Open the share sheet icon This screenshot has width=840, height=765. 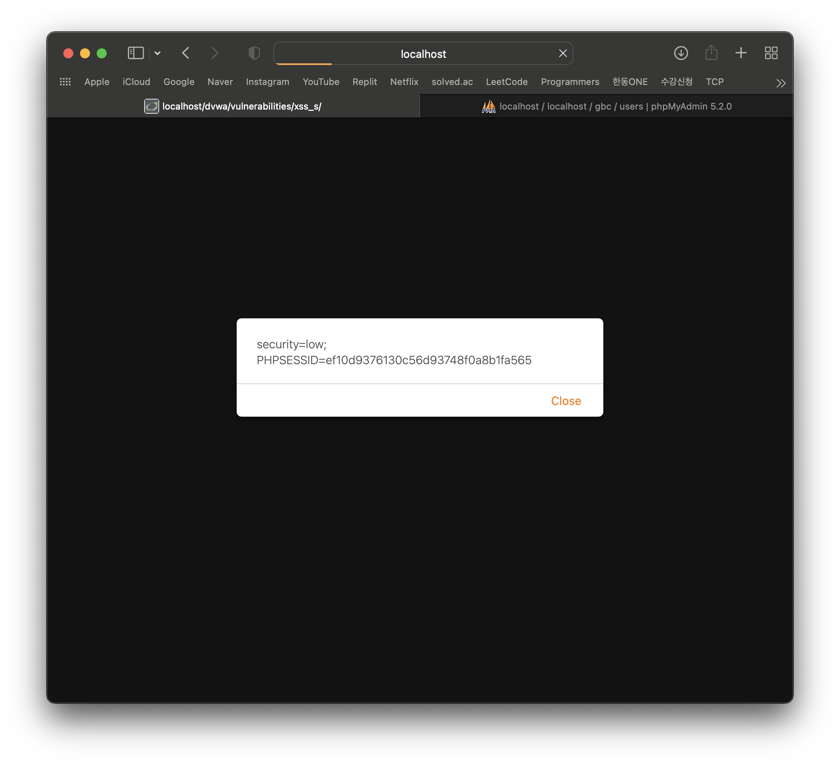click(711, 53)
